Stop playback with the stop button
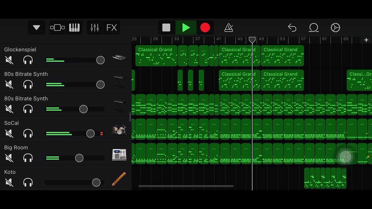The image size is (372, 209). coord(166,28)
